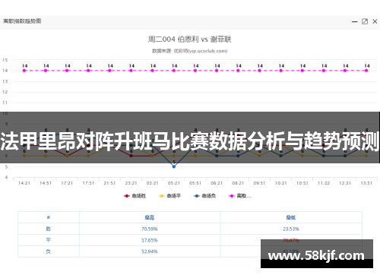The image size is (380, 275).
Task: Click the 最高 column header
Action: coord(150,217)
